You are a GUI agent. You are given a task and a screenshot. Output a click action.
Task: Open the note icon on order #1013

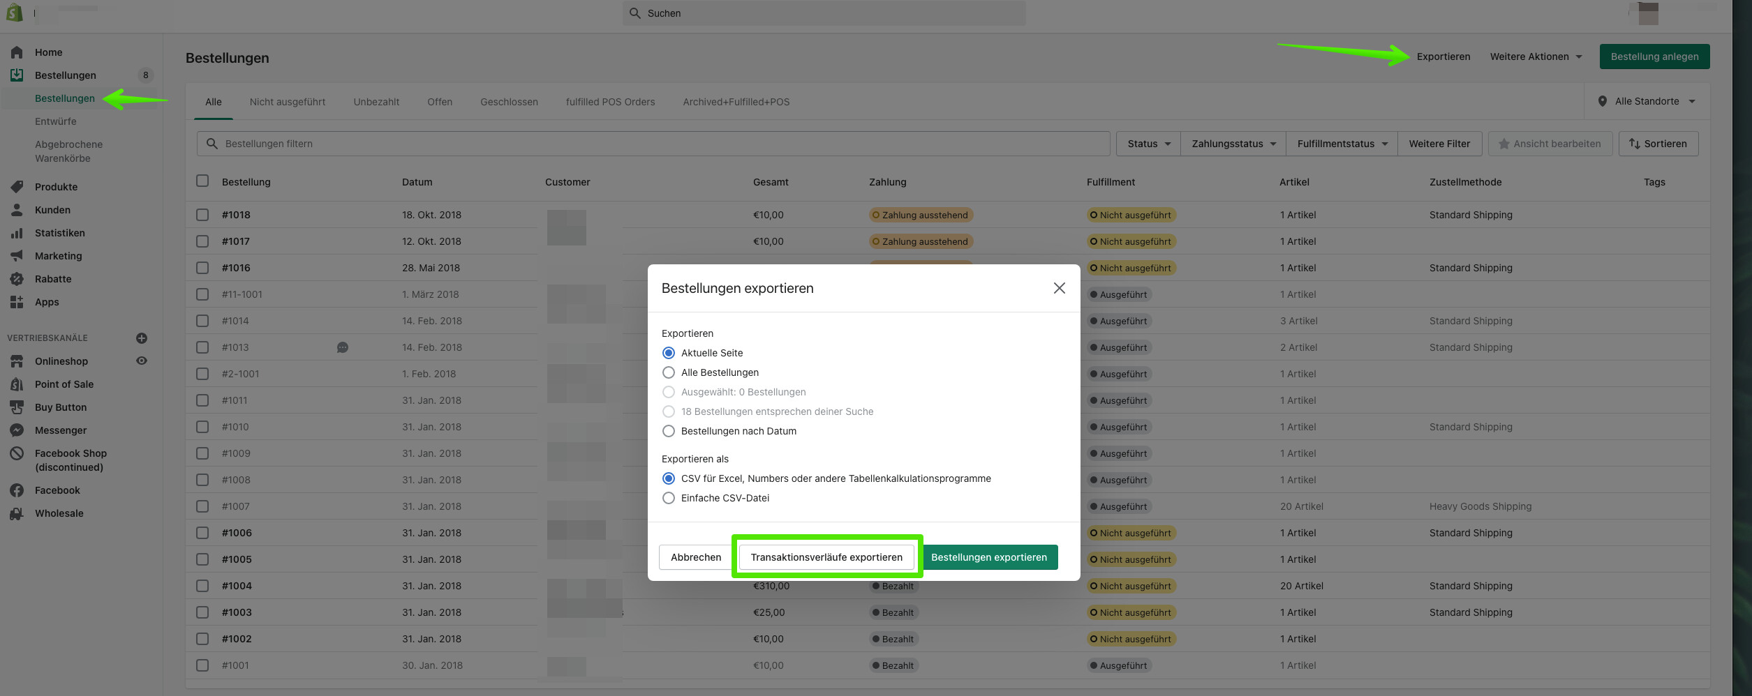(343, 347)
